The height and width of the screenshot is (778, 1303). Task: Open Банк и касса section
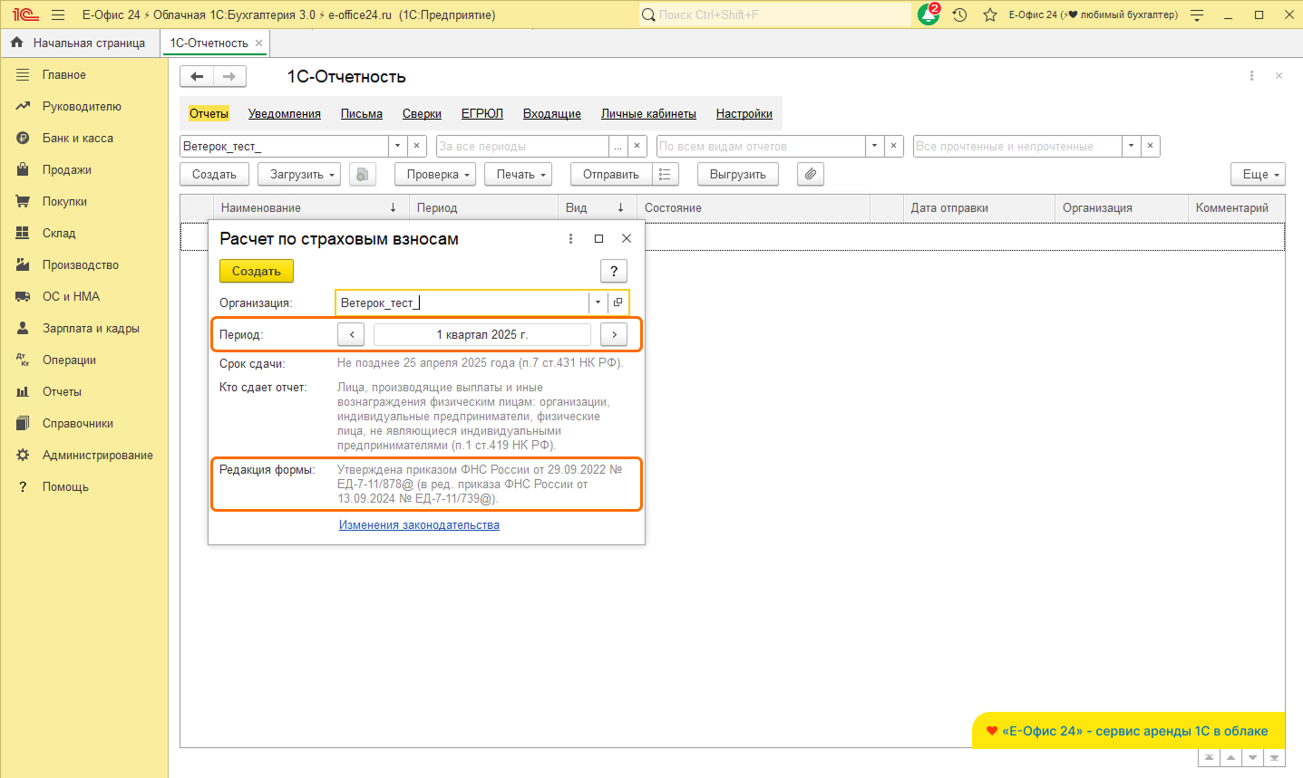[x=78, y=139]
